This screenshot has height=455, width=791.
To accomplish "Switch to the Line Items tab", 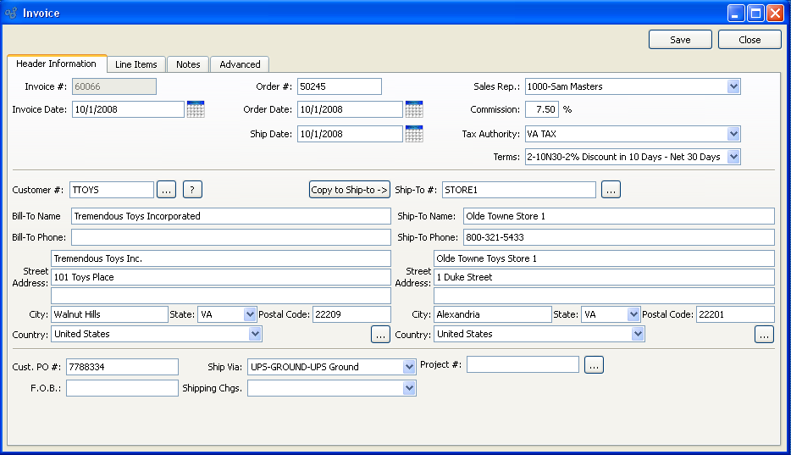I will (136, 64).
